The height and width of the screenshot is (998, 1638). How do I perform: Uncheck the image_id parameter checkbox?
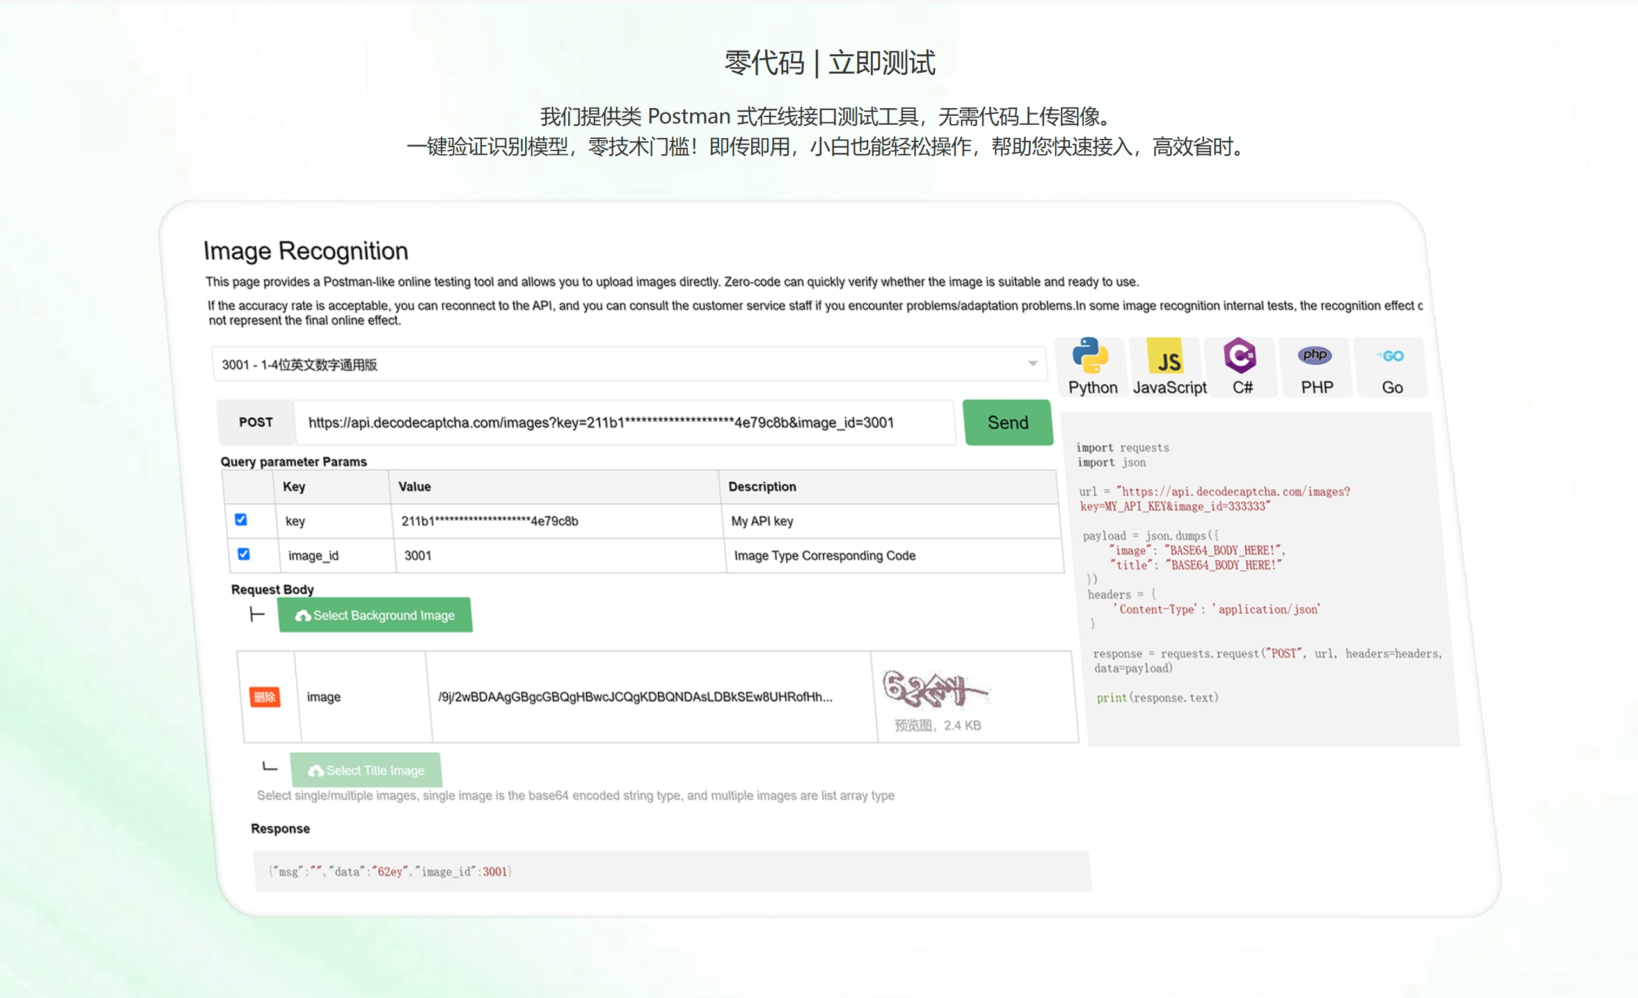pyautogui.click(x=244, y=554)
